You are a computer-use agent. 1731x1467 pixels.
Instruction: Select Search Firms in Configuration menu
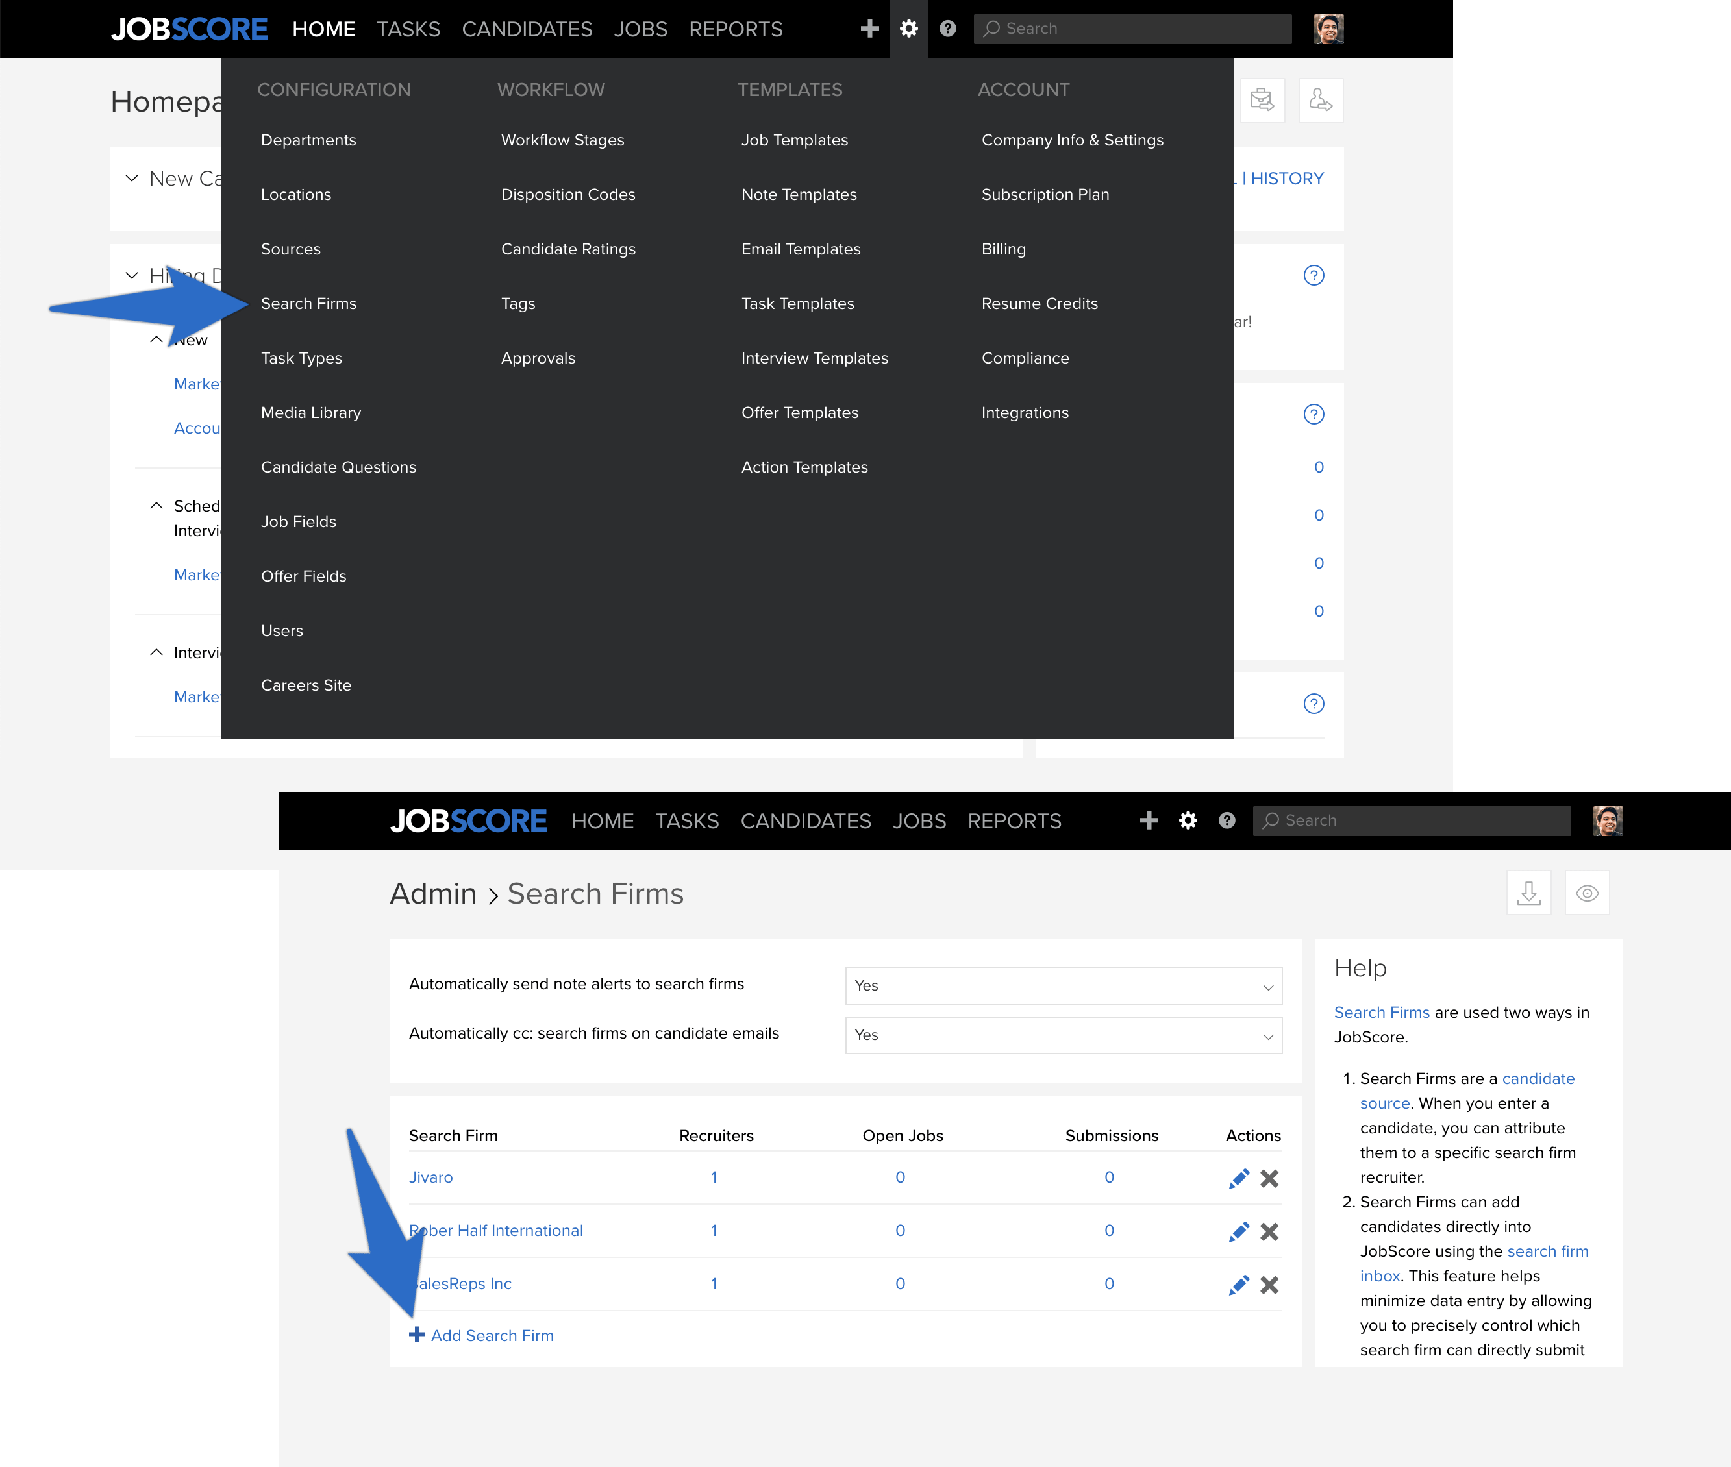pos(308,304)
